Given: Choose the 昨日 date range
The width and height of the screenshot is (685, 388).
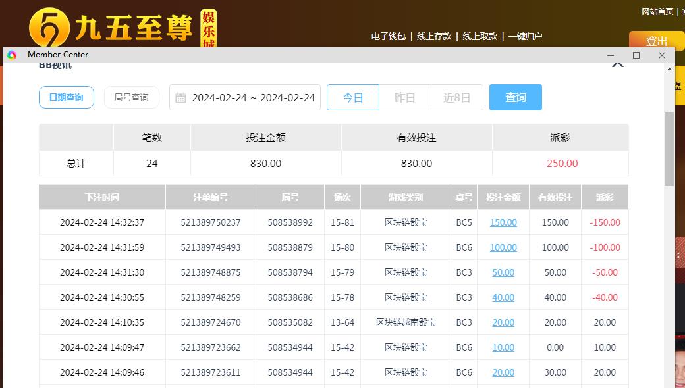Looking at the screenshot, I should point(405,97).
